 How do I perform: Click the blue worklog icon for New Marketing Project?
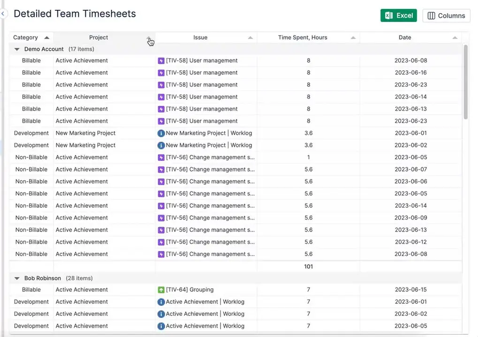click(160, 133)
